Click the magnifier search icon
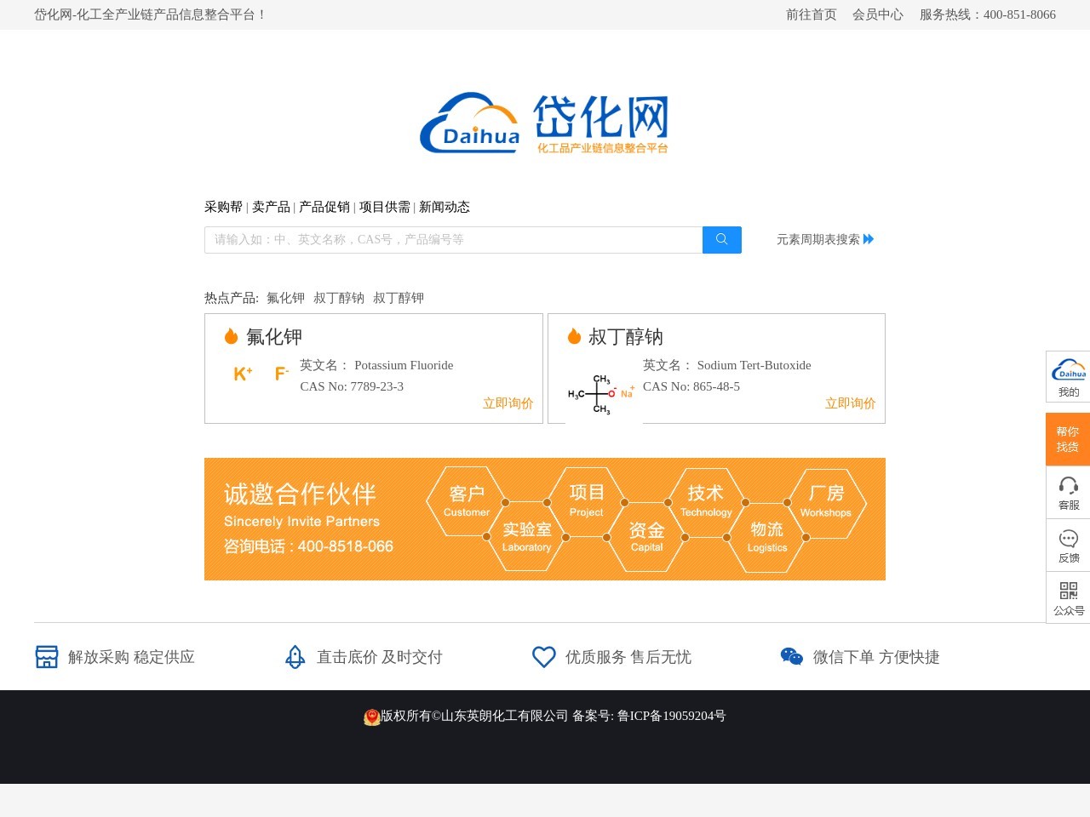Viewport: 1090px width, 817px height. 721,239
